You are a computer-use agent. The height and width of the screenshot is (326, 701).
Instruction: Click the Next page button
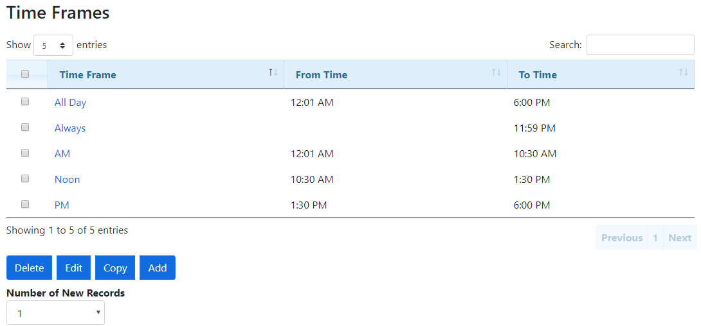pyautogui.click(x=680, y=238)
